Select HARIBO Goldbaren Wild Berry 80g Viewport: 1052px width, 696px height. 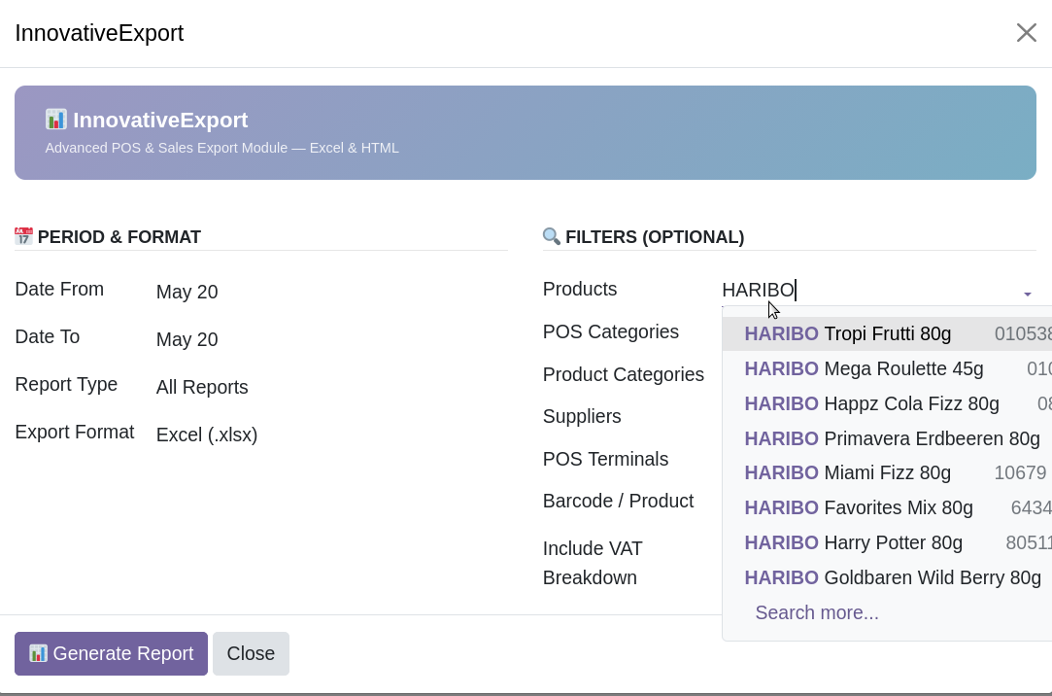pyautogui.click(x=887, y=577)
